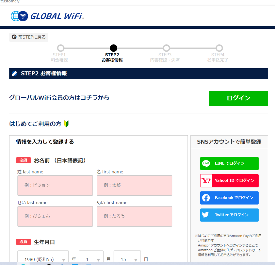Click the pencil icon in the STEP2 header
275x265 pixels.
coord(15,74)
